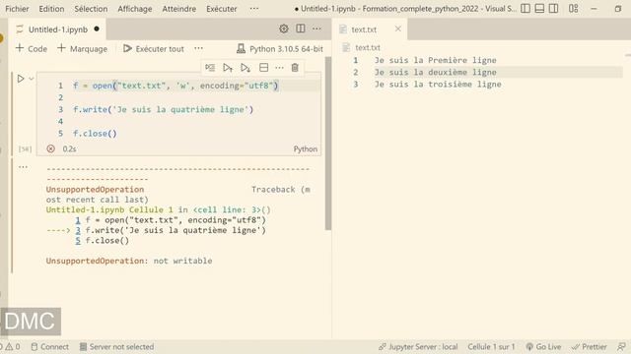Open notebook toolbar overflow menu
631x354 pixels.
click(x=199, y=48)
